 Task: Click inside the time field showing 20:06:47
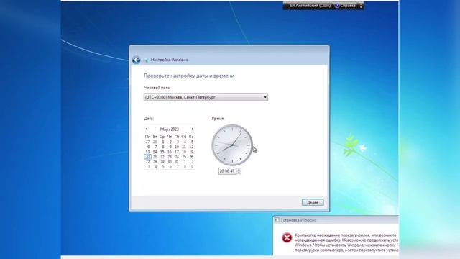pos(227,171)
